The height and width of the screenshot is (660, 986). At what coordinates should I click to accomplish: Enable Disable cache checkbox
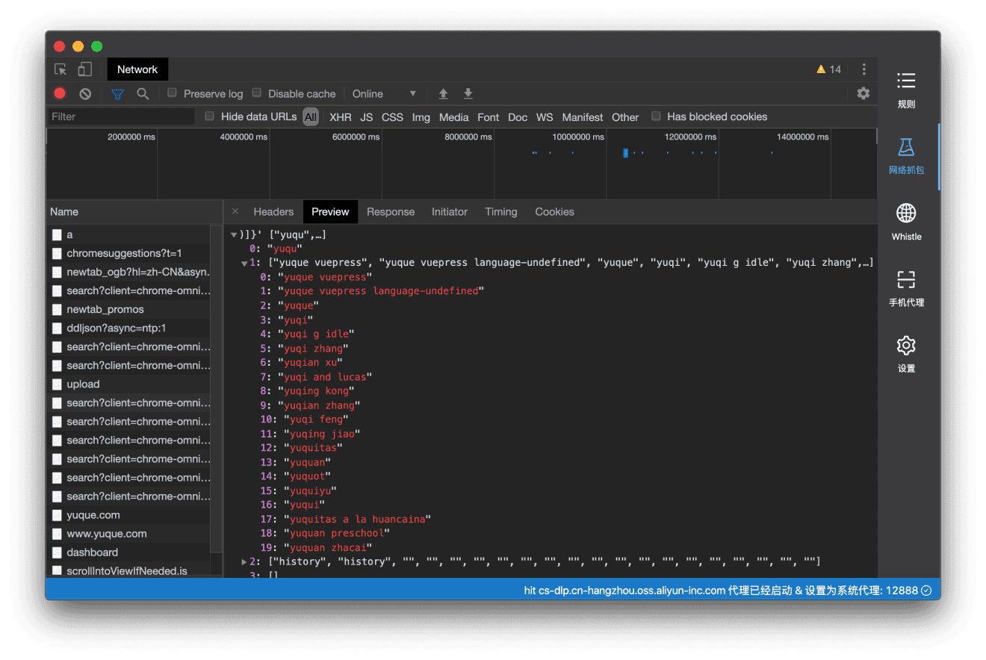coord(255,93)
